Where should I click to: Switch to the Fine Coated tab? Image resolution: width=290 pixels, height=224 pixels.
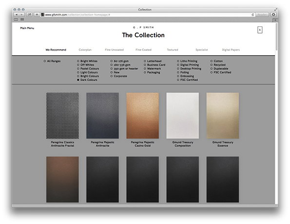[143, 50]
